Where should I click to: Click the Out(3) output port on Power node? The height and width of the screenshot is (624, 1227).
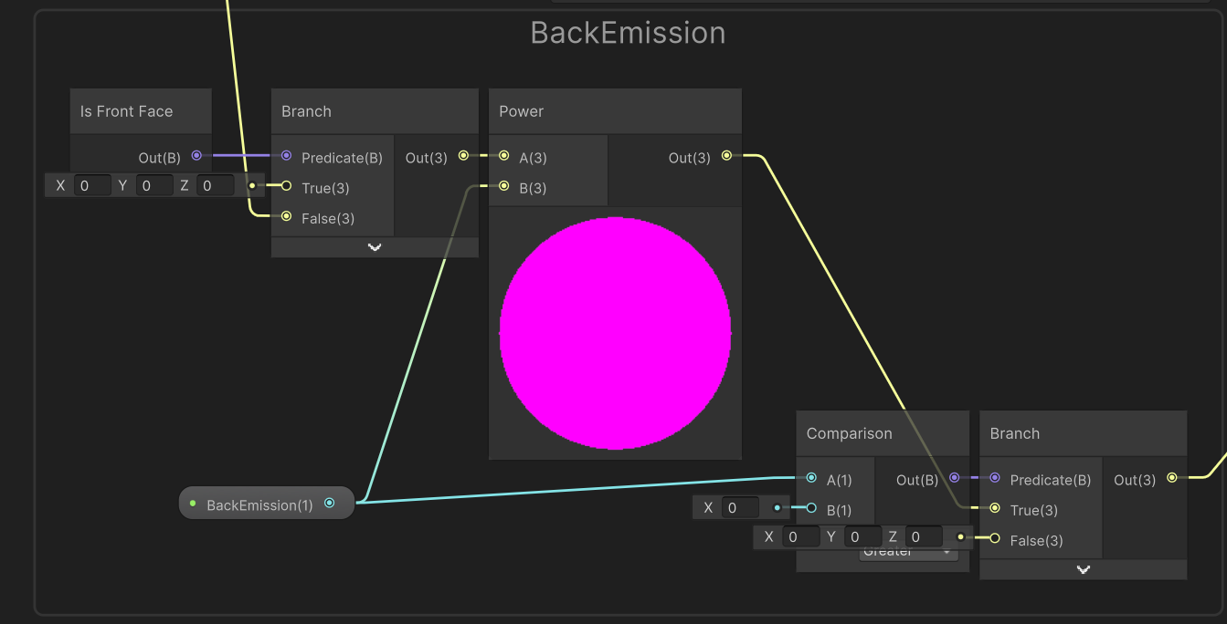[725, 155]
